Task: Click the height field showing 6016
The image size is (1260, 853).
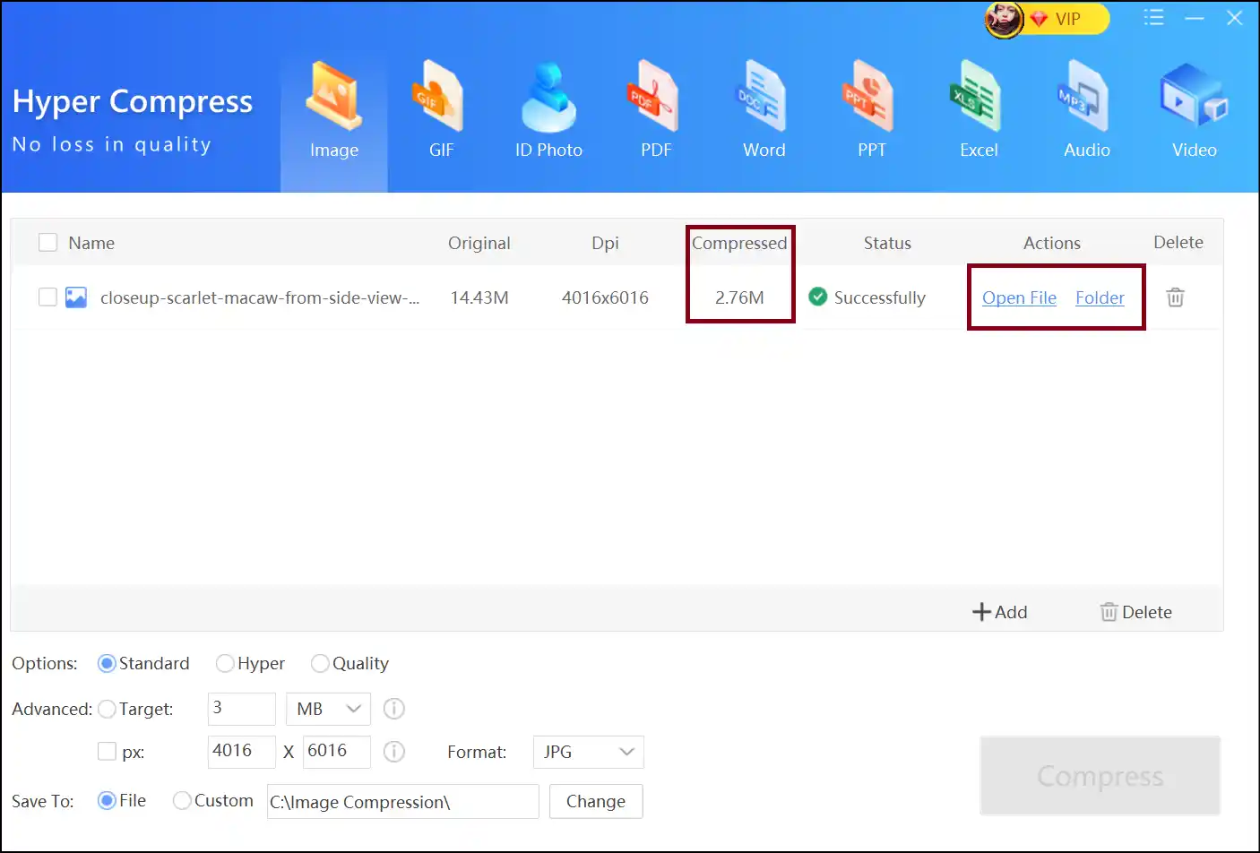Action: coord(337,752)
